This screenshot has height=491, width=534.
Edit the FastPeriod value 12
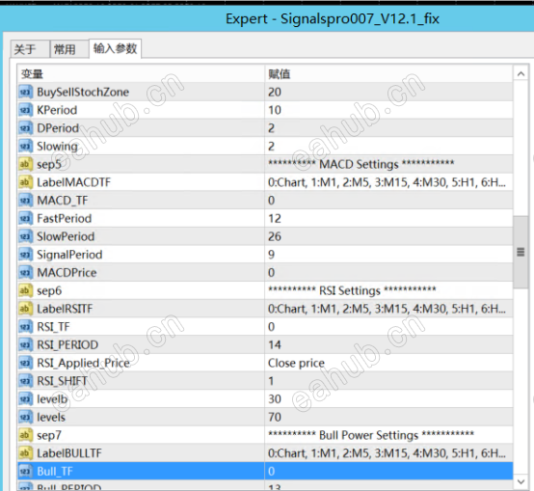coord(388,218)
